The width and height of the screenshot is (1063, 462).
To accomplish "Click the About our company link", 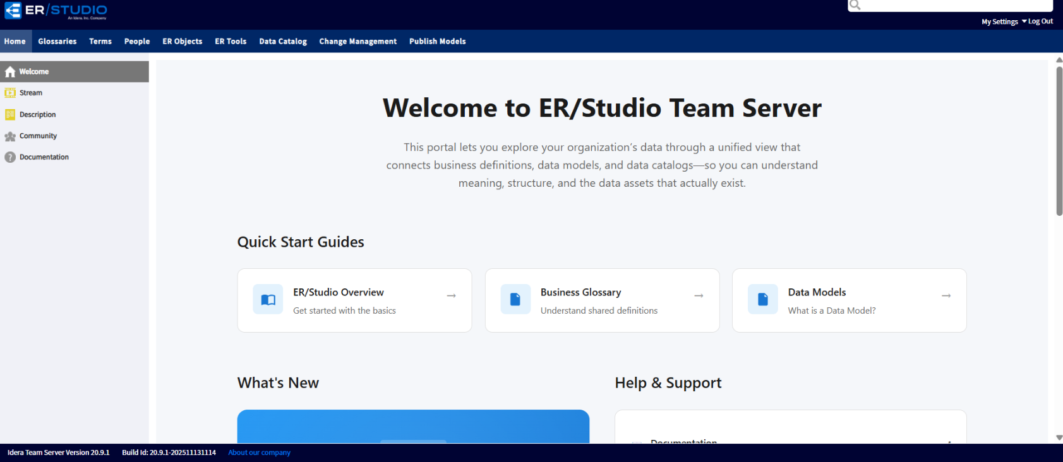I will [x=260, y=453].
